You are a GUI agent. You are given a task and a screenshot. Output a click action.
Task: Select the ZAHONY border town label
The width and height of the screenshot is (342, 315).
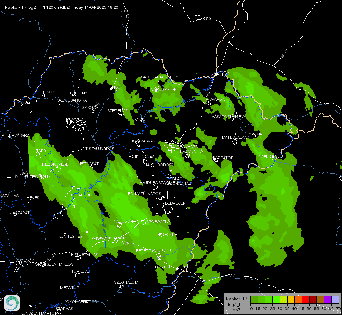pyautogui.click(x=219, y=75)
